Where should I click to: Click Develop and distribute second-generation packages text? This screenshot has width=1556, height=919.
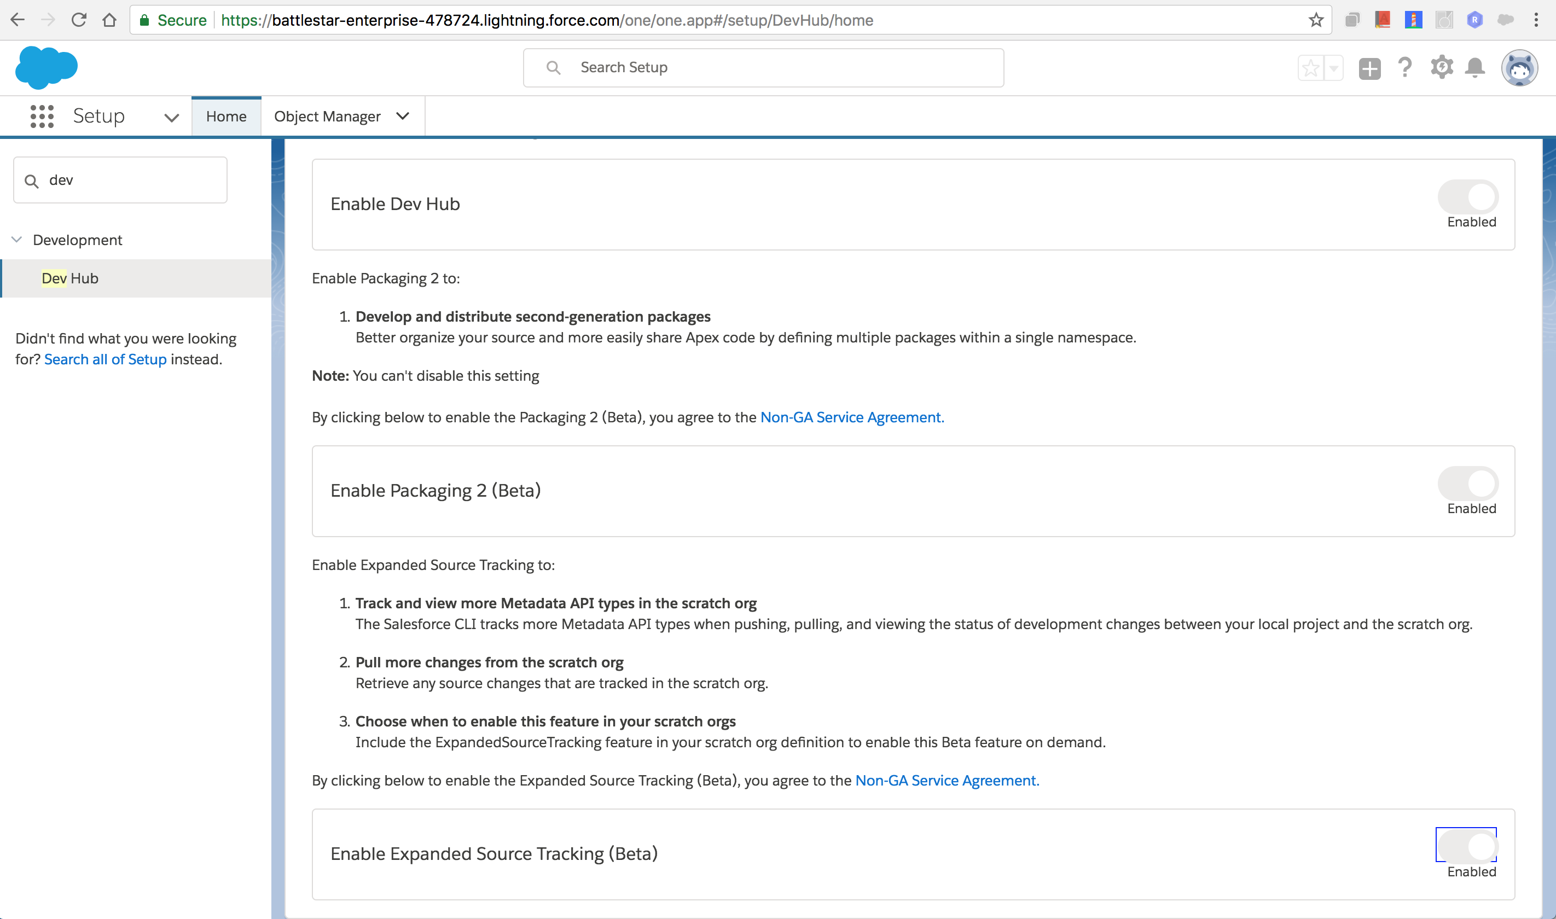click(x=532, y=316)
